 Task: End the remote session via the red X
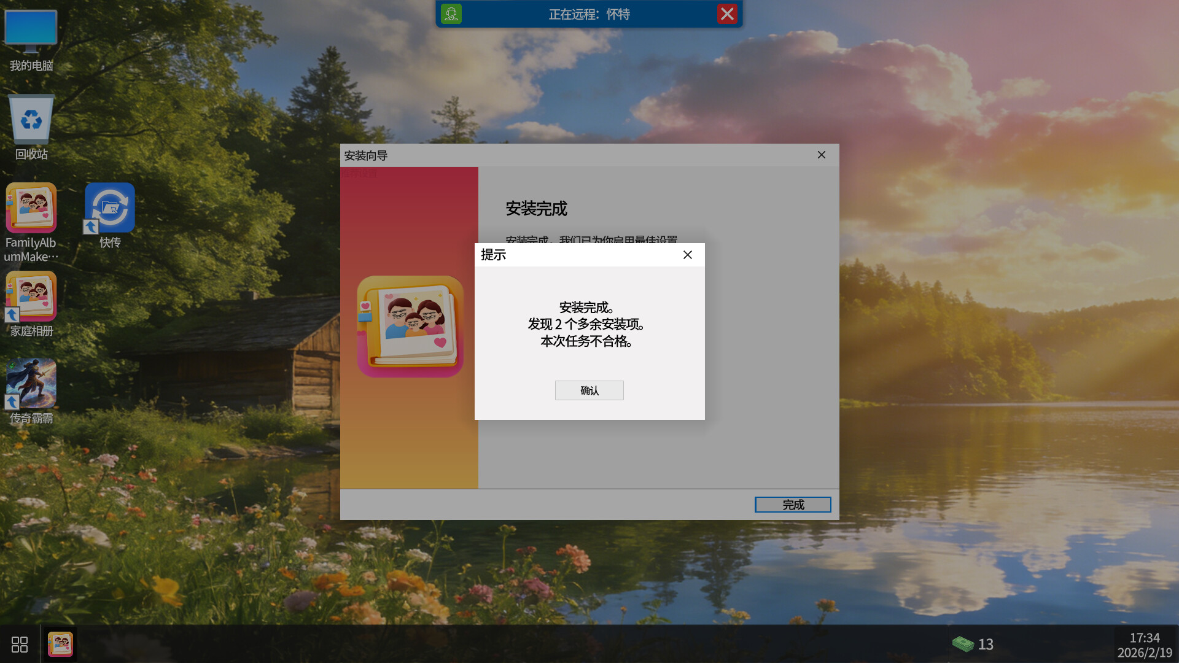tap(728, 14)
